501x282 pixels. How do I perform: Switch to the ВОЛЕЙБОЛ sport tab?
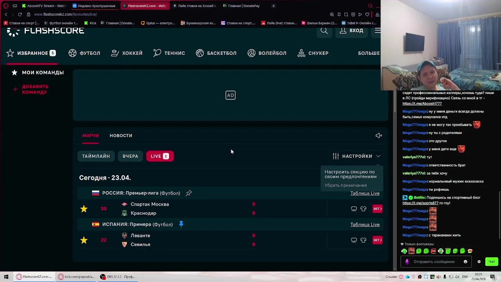[x=267, y=53]
